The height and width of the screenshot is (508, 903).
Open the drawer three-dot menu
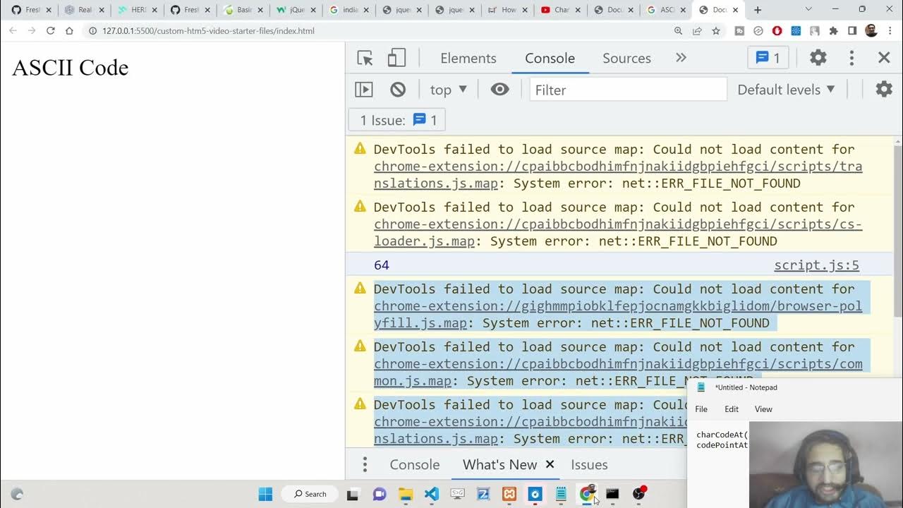(x=365, y=464)
